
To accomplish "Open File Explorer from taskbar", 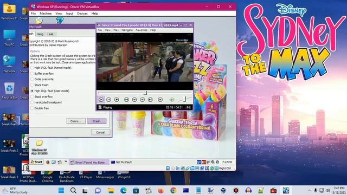I will (x=111, y=190).
